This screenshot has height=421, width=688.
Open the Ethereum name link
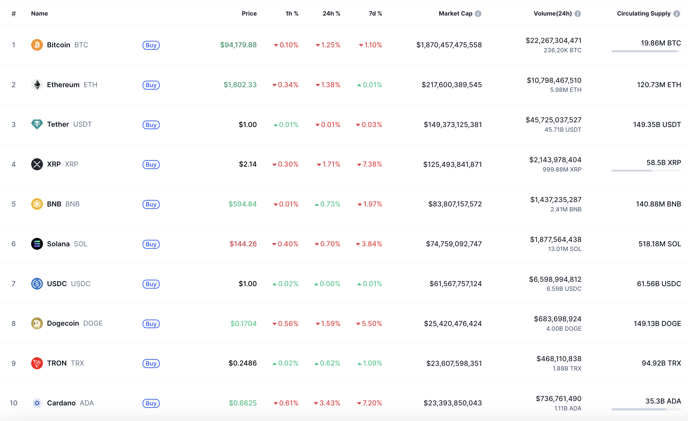pyautogui.click(x=63, y=85)
